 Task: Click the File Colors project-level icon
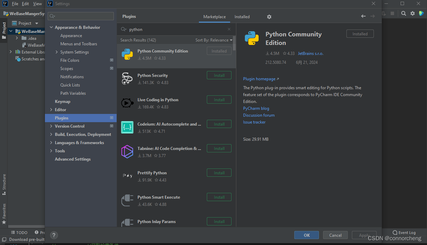click(111, 60)
